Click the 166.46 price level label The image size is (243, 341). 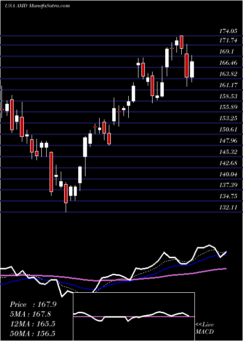[x=228, y=63]
